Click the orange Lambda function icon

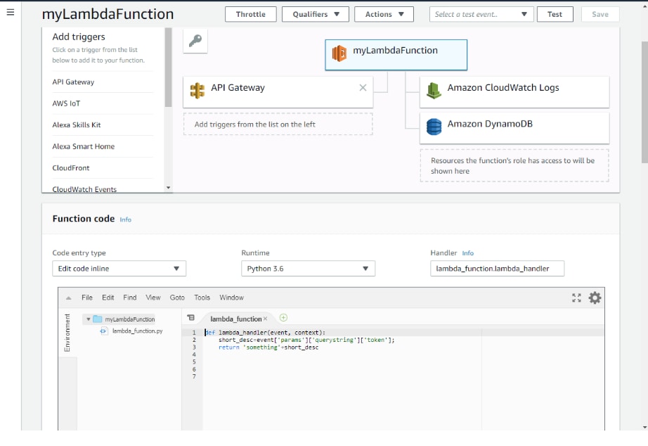click(x=339, y=53)
